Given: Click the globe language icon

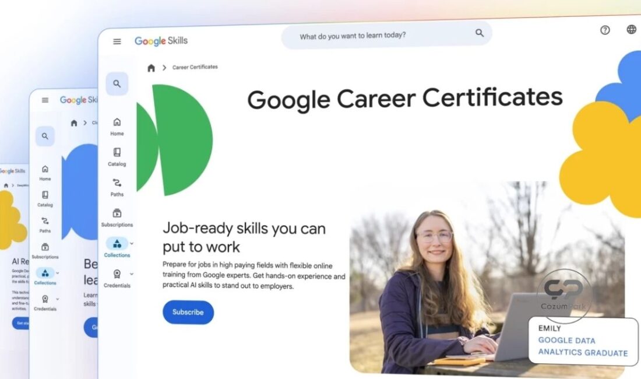Looking at the screenshot, I should click(x=632, y=29).
